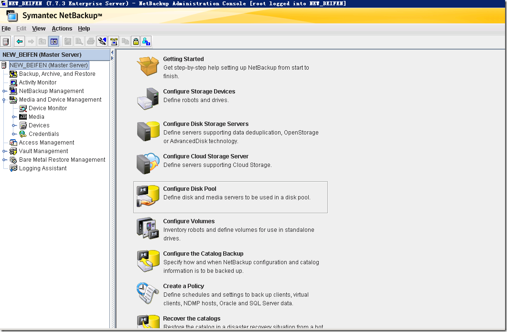Collapse the Media and Device Management node

[4, 100]
